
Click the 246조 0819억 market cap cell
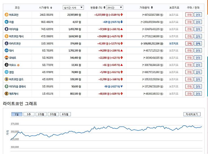tap(47, 15)
